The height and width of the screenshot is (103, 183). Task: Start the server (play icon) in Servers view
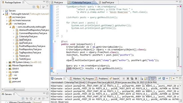pos(31,99)
